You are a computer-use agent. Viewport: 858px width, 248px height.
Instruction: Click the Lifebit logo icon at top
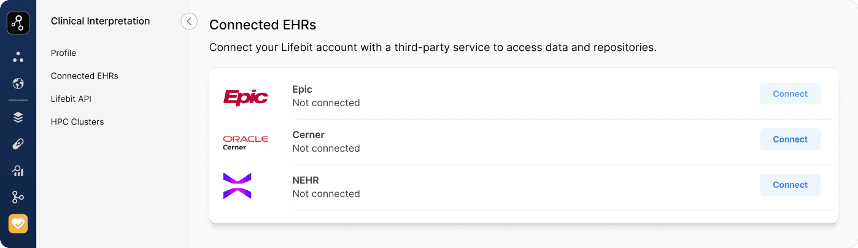coord(18,23)
